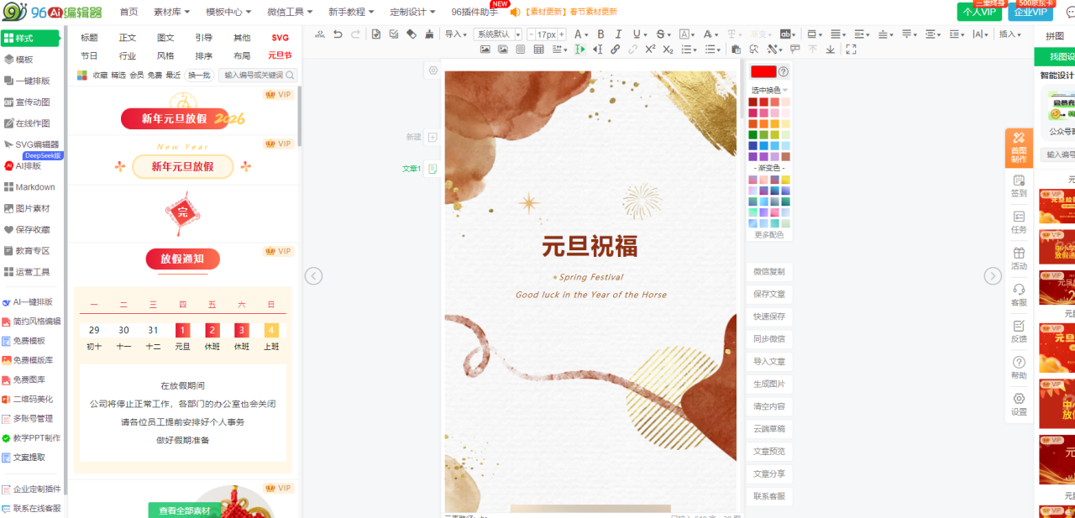Click the 换一批 refresh button
This screenshot has width=1075, height=518.
(199, 76)
